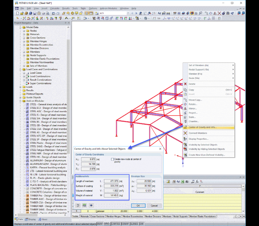This screenshot has height=226, width=259.
Task: Switch to the Nodal Supports table tab
Action: (180, 216)
